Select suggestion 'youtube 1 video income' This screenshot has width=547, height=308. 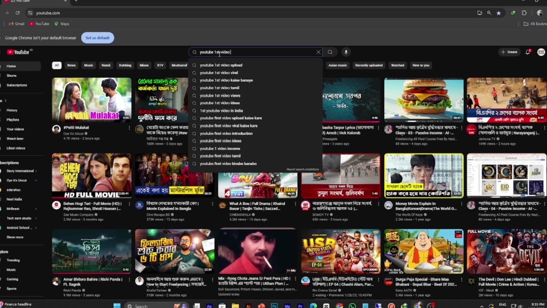coord(255,148)
